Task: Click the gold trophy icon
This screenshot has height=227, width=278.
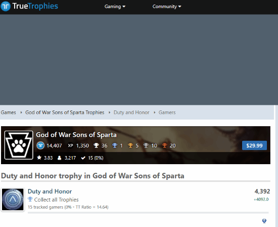Action: click(130, 145)
